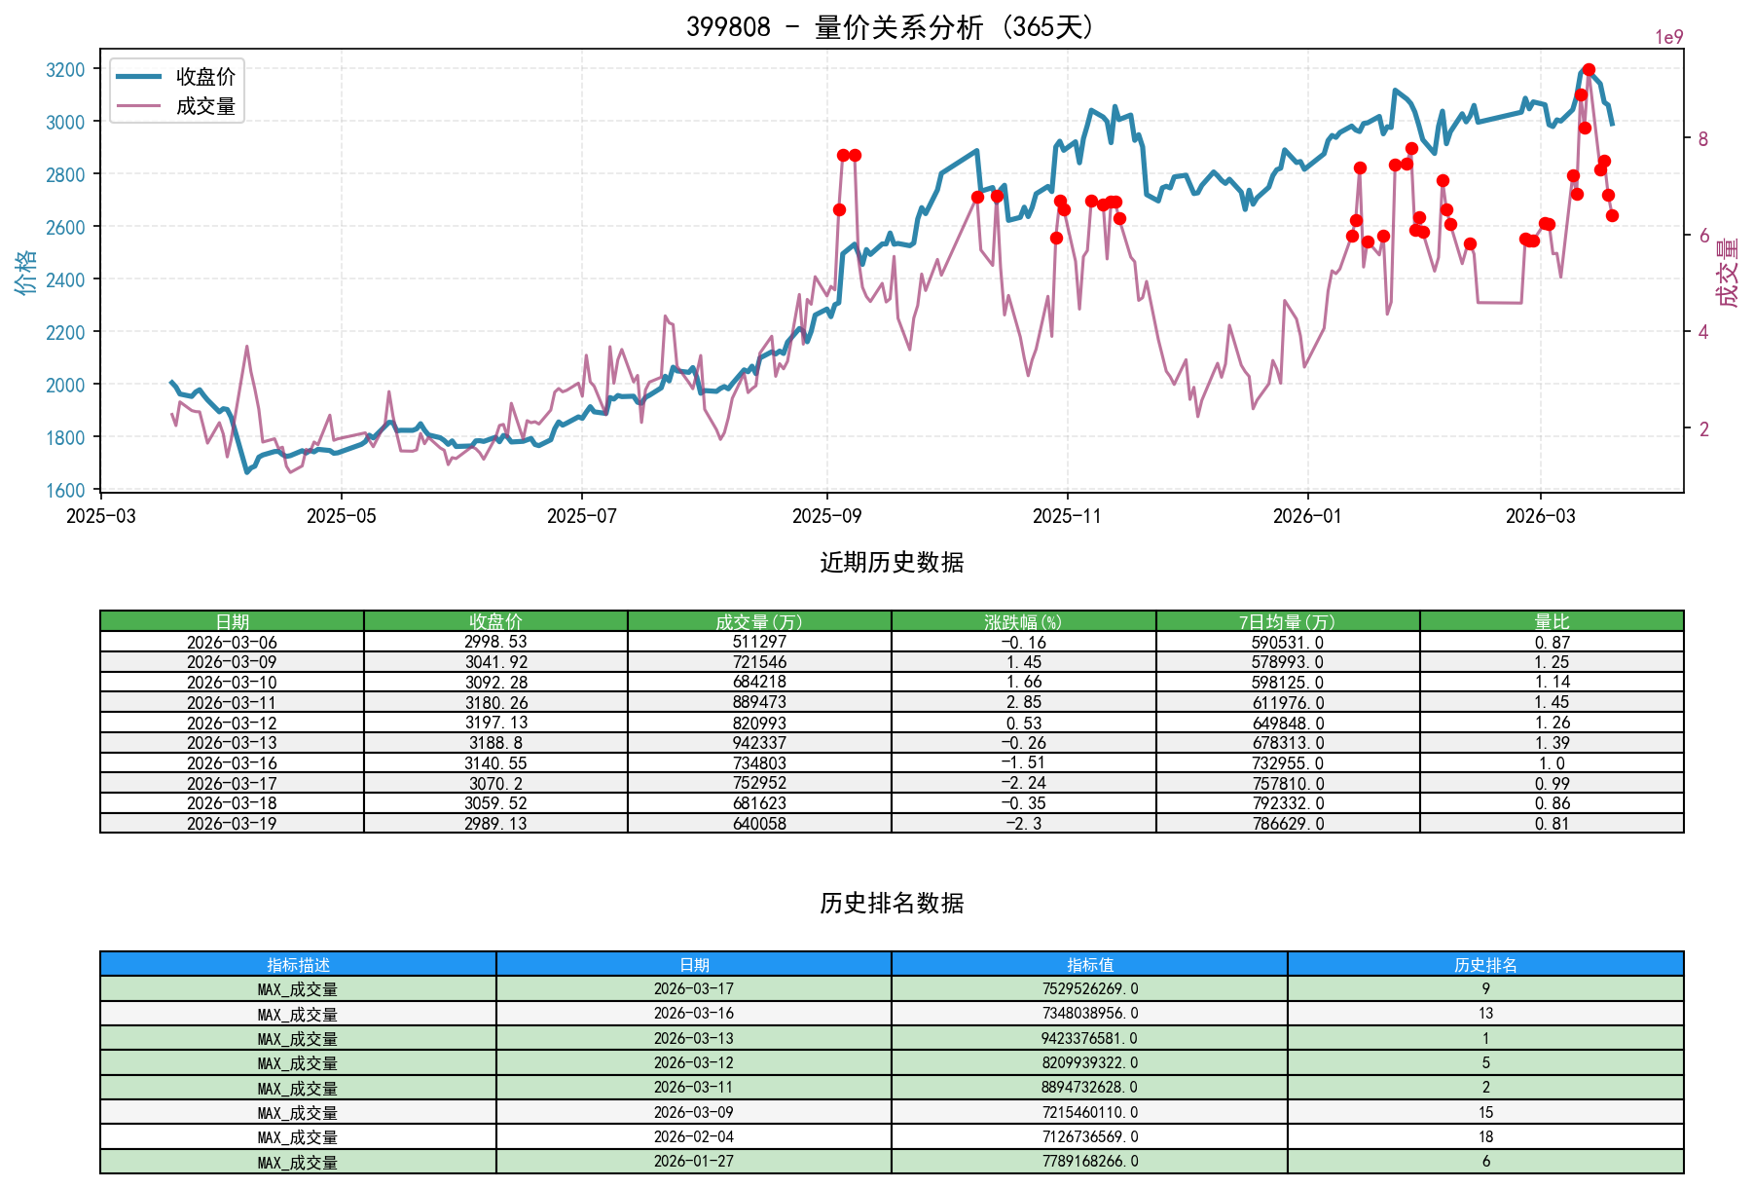The width and height of the screenshot is (1754, 1188).
Task: Click the red marker near 2026-01 rebound
Action: [1360, 168]
